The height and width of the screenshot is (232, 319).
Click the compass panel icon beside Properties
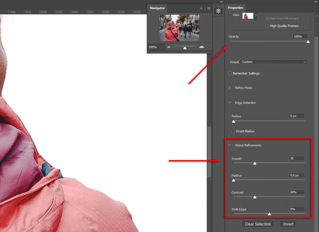[x=219, y=11]
